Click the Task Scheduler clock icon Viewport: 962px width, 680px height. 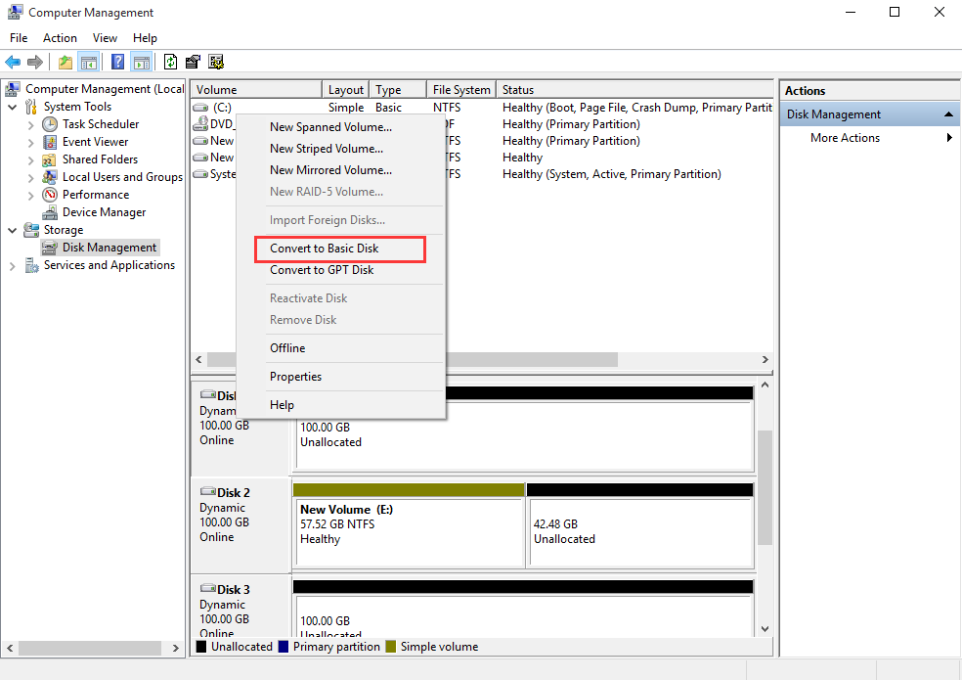pyautogui.click(x=50, y=124)
